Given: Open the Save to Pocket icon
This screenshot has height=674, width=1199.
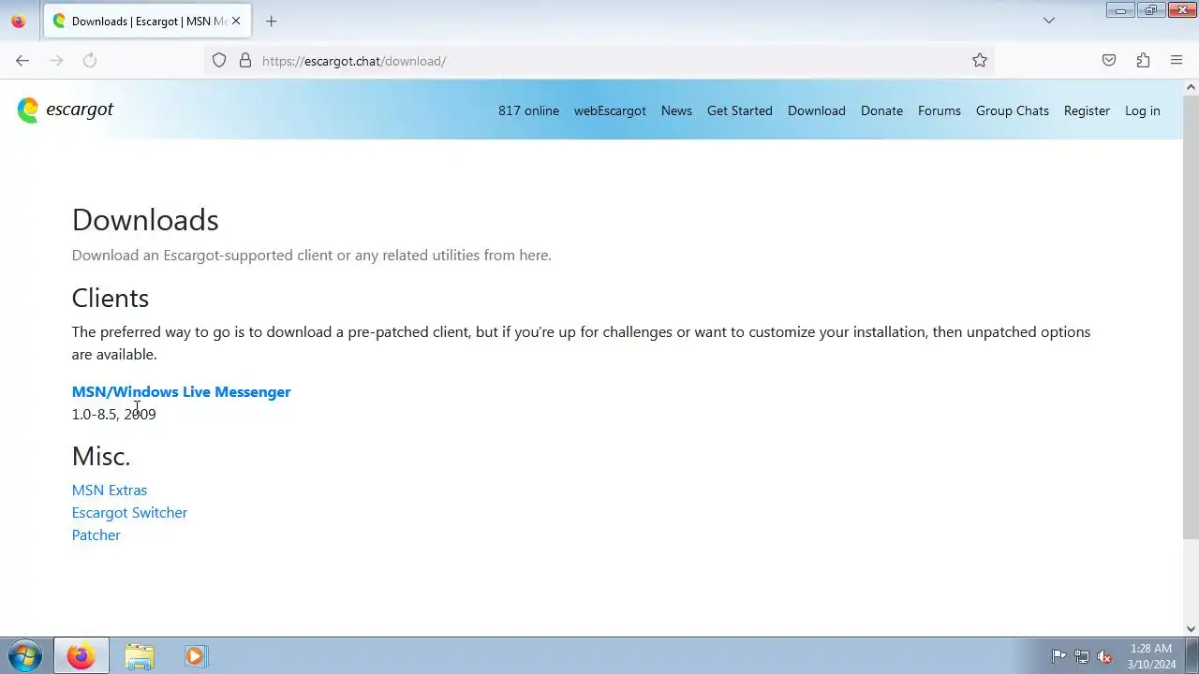Looking at the screenshot, I should 1109,61.
